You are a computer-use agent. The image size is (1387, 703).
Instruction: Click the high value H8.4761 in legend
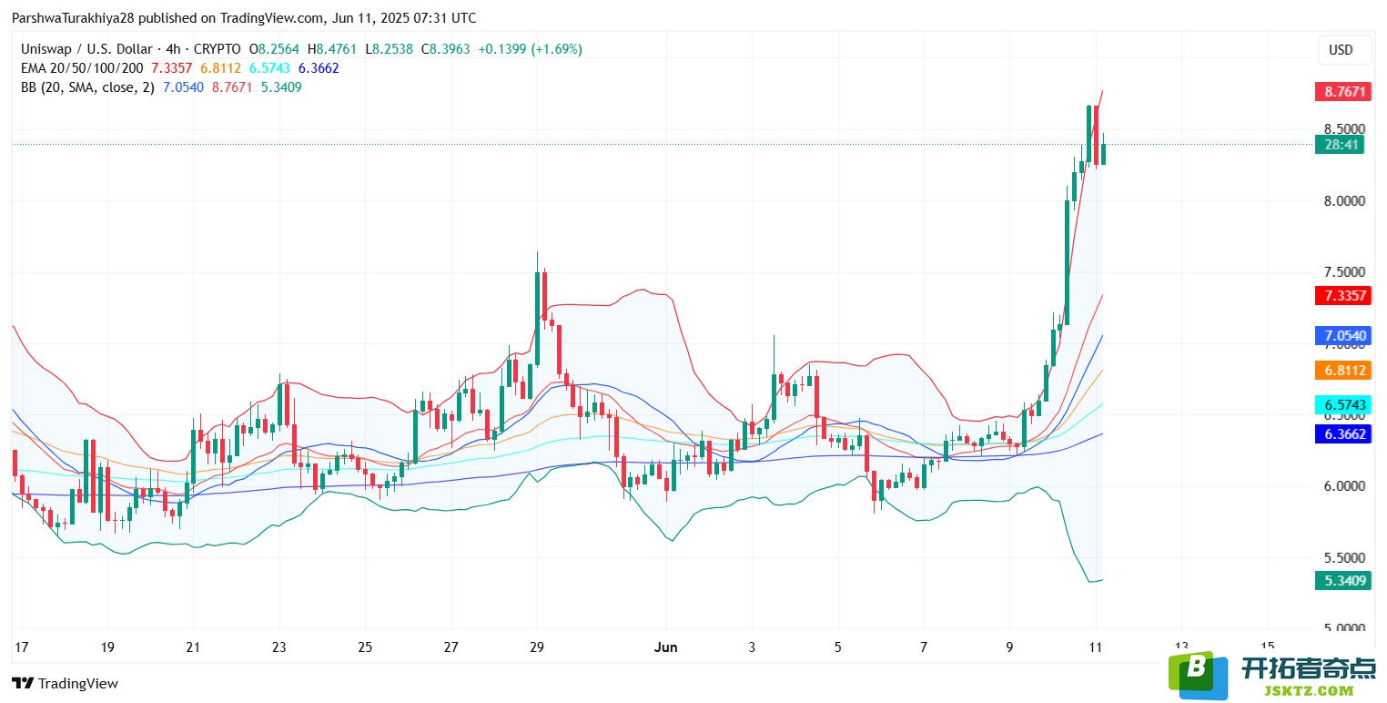333,49
